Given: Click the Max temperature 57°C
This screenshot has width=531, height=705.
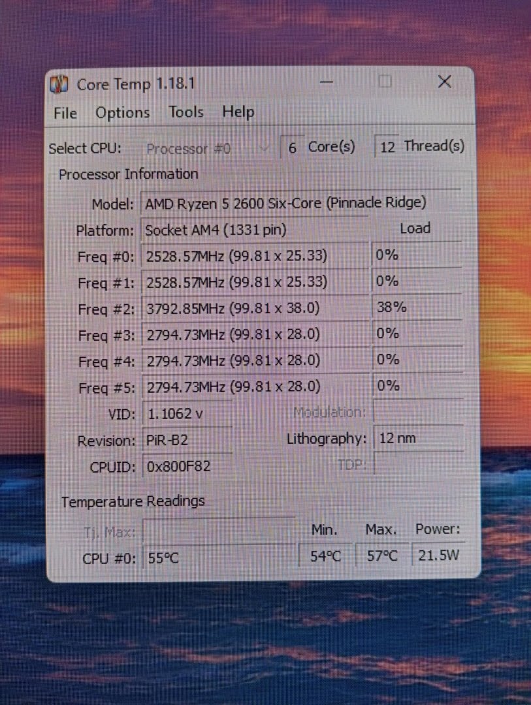Looking at the screenshot, I should (x=382, y=556).
